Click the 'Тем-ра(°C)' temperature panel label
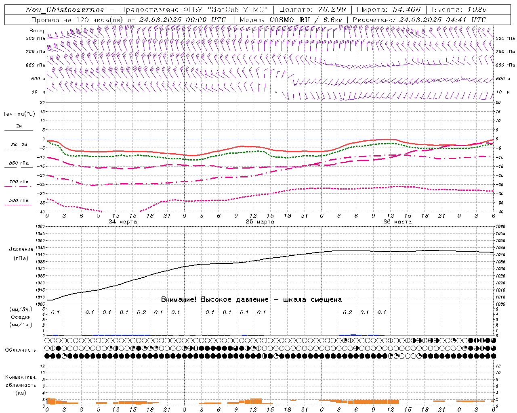This screenshot has height=413, width=517. tap(19, 114)
